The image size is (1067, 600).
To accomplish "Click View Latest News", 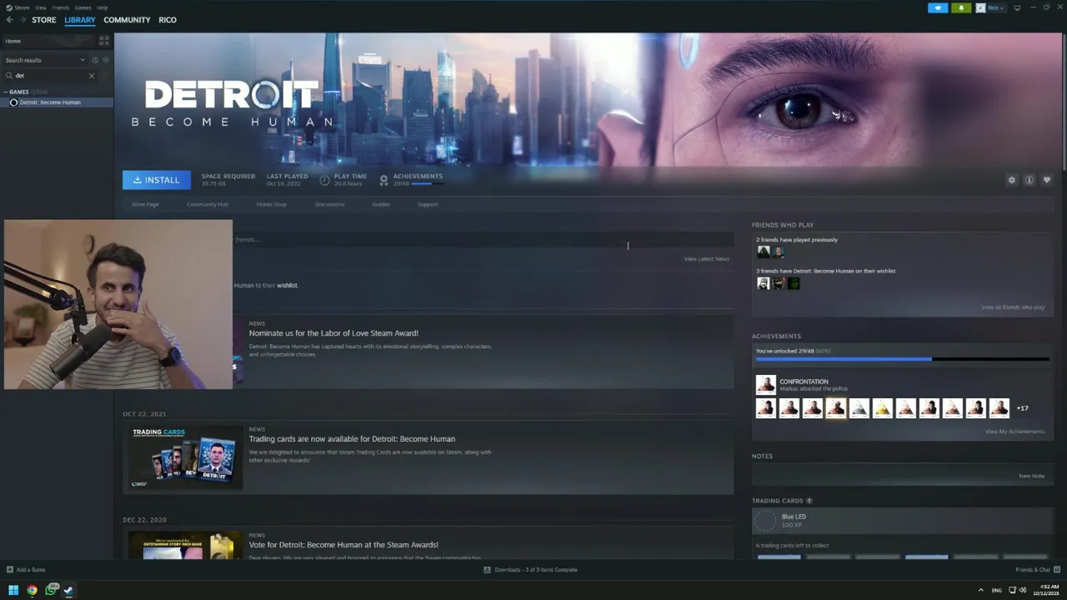I will [707, 259].
